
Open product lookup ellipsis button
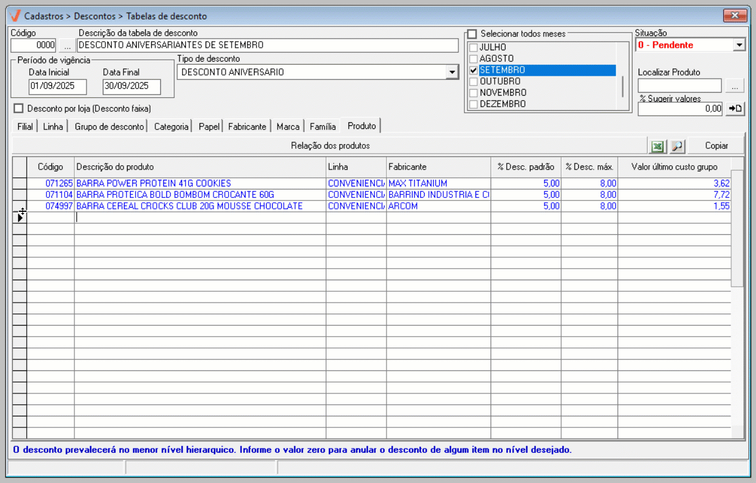[734, 86]
